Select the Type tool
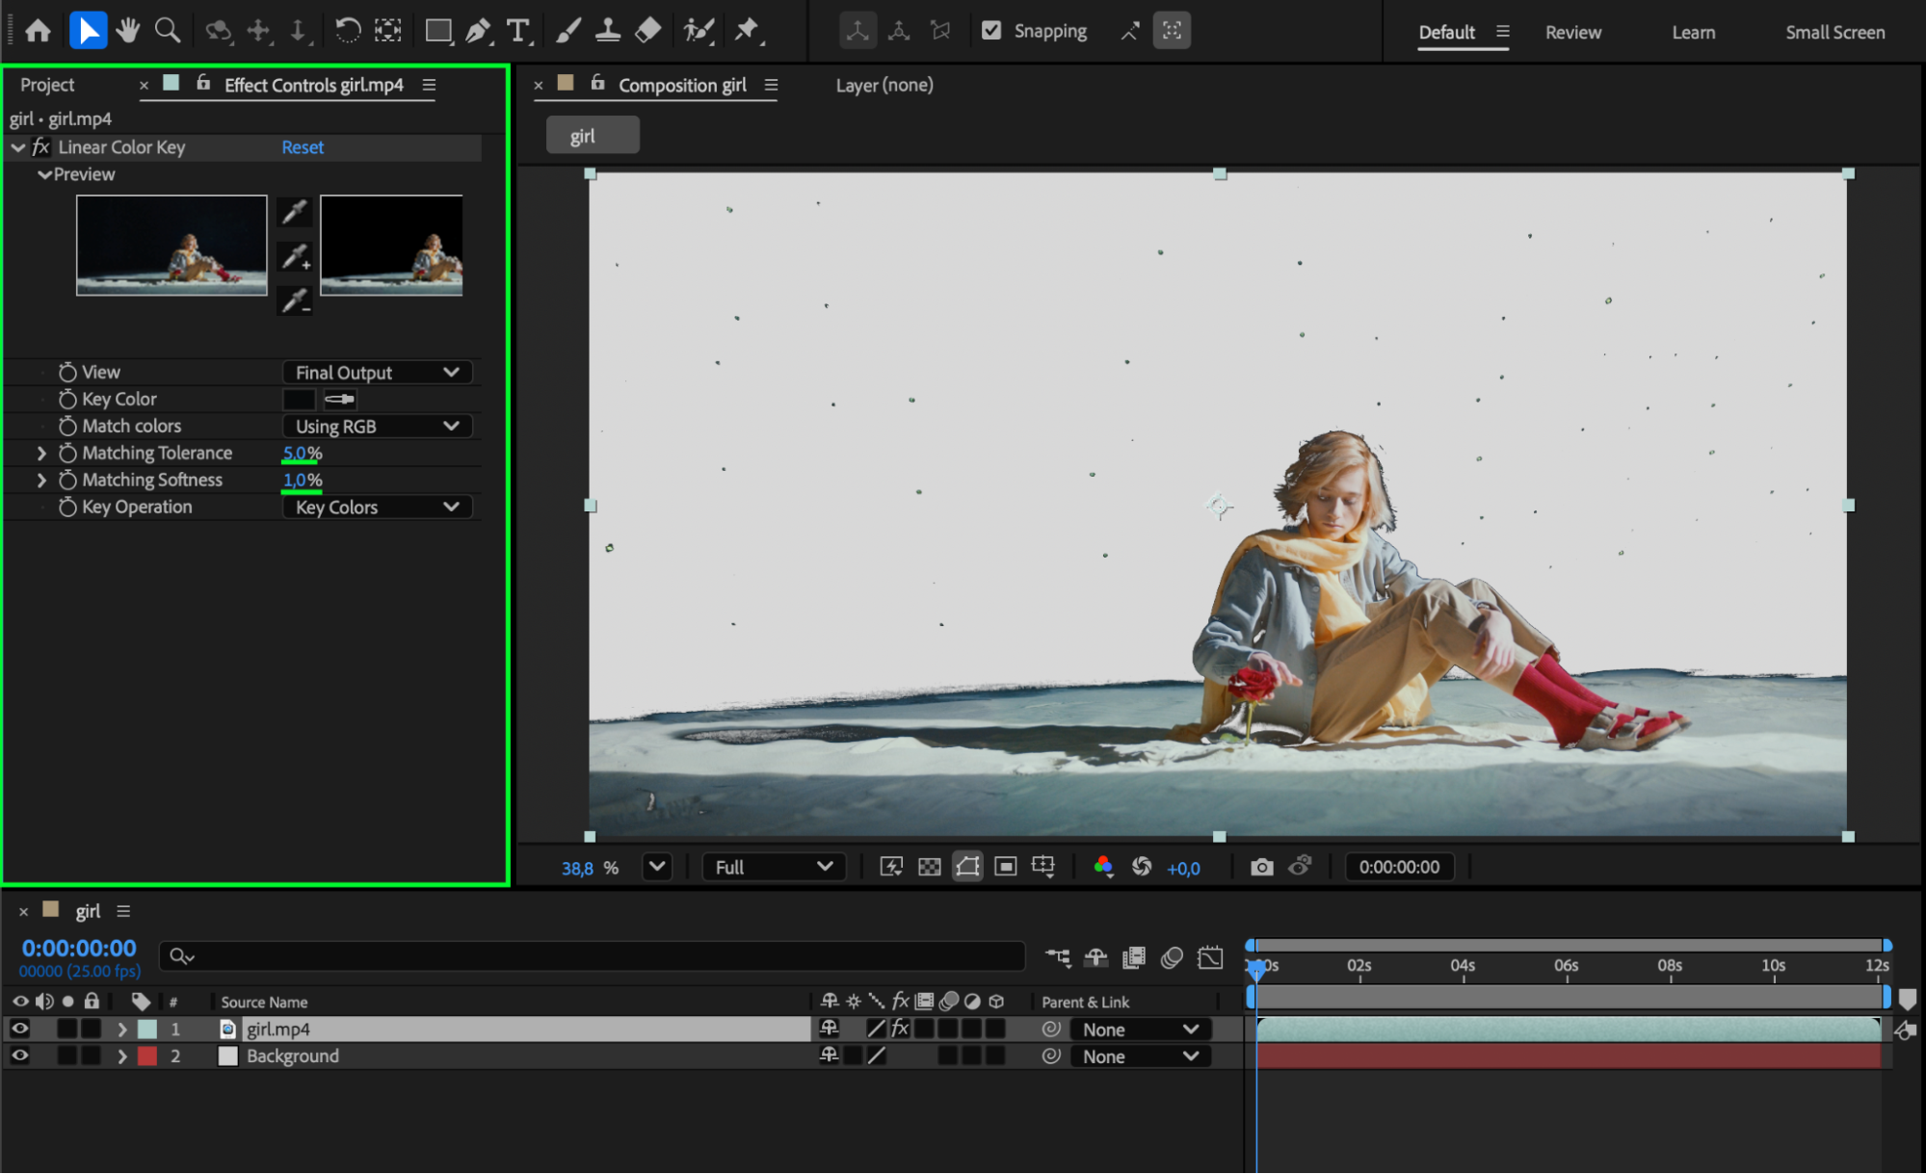 [x=518, y=31]
